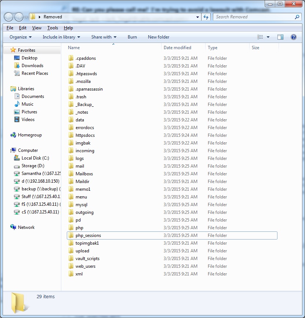Open the recent pages dropdown arrow
The width and height of the screenshot is (305, 318).
tap(26, 17)
